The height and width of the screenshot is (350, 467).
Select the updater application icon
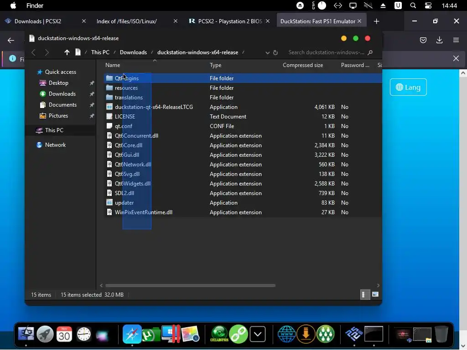point(109,203)
